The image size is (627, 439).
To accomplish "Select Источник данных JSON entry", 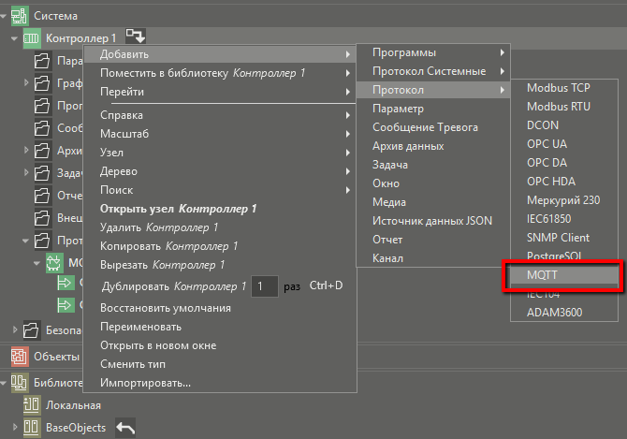I will [x=431, y=221].
